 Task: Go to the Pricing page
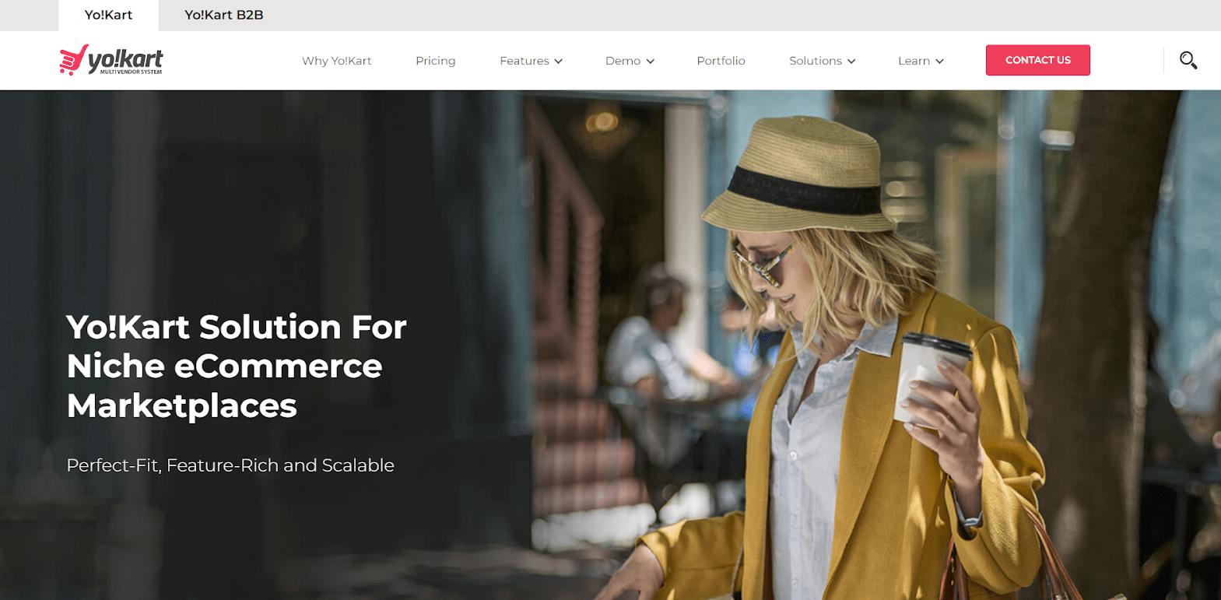tap(436, 61)
